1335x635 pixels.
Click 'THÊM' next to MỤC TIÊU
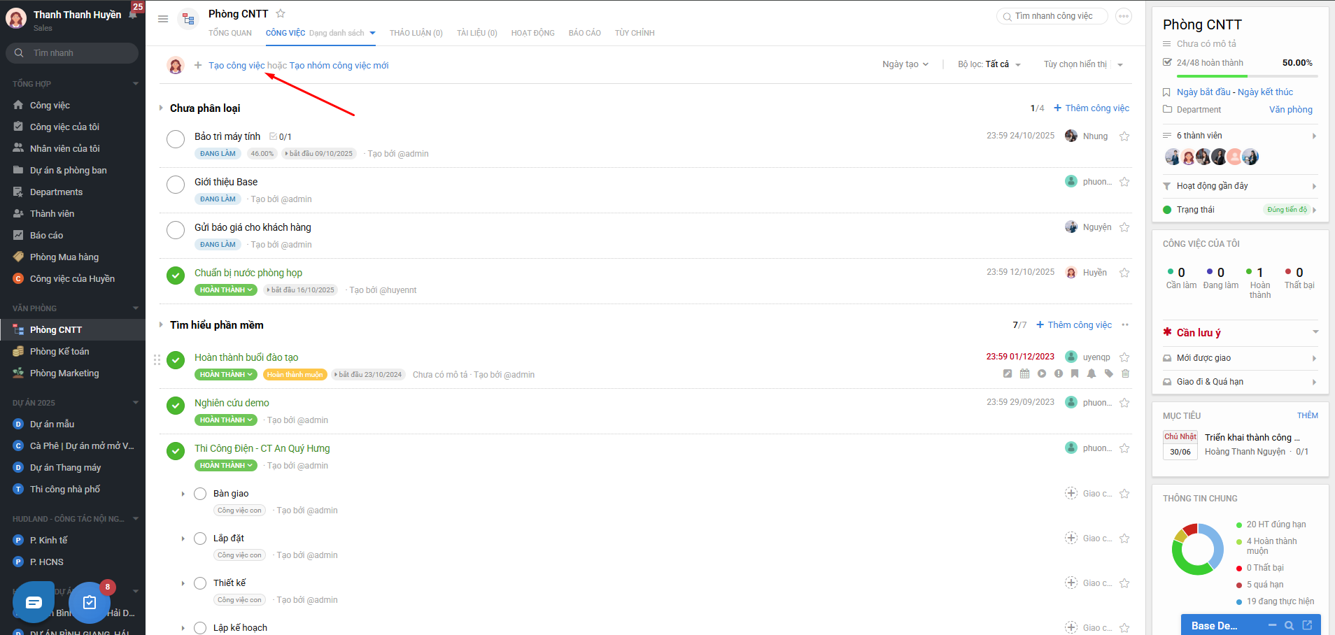point(1308,415)
